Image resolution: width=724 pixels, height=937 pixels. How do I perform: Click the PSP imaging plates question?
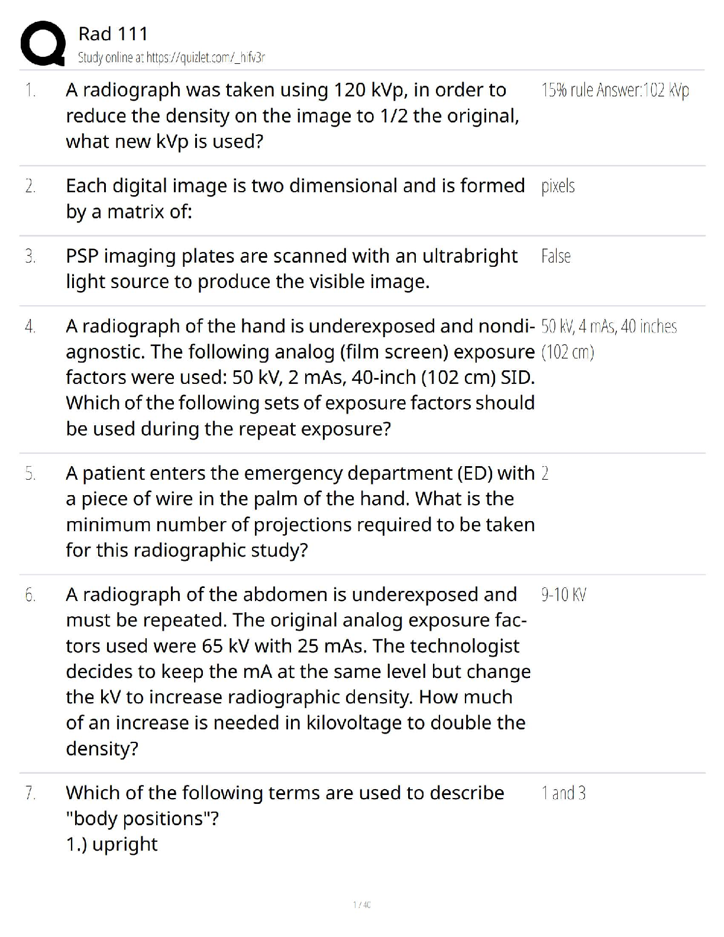pyautogui.click(x=291, y=269)
